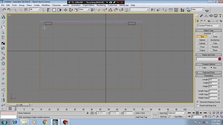This screenshot has width=223, height=125.
Task: Open the Material Editor icon
Action: click(182, 10)
